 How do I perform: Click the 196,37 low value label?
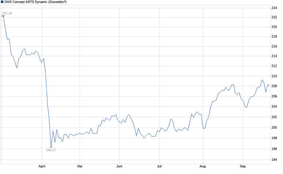[51, 150]
